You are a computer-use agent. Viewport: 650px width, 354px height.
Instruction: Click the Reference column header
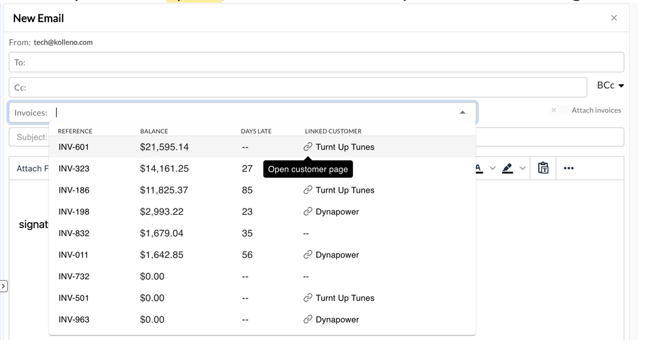pos(75,131)
